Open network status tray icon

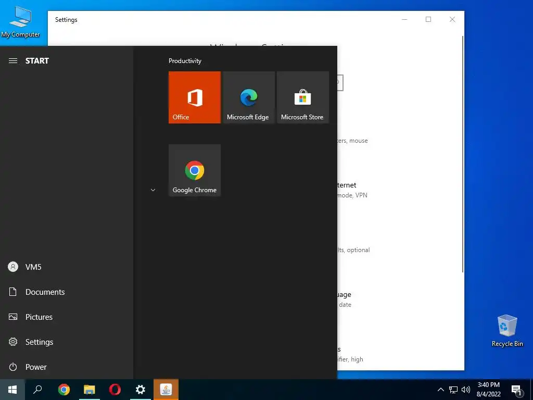click(453, 390)
